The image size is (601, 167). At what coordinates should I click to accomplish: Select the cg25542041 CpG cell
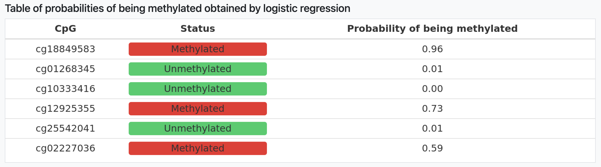pyautogui.click(x=65, y=129)
